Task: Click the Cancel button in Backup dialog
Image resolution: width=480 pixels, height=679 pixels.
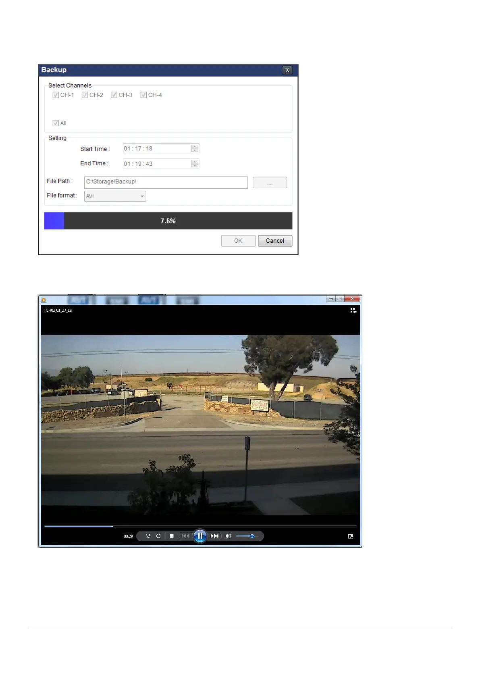Action: 275,241
